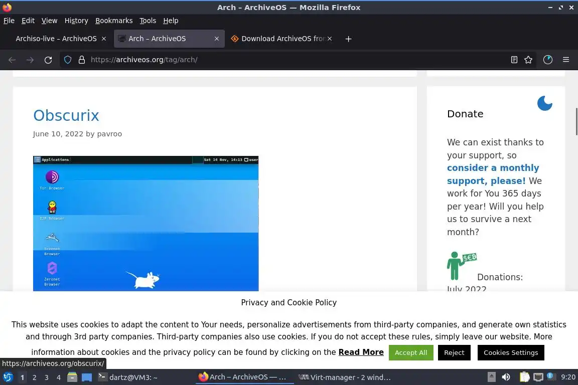Image resolution: width=578 pixels, height=385 pixels.
Task: Click the Arch – ArchiveOS Firefox taskbar button
Action: (244, 377)
